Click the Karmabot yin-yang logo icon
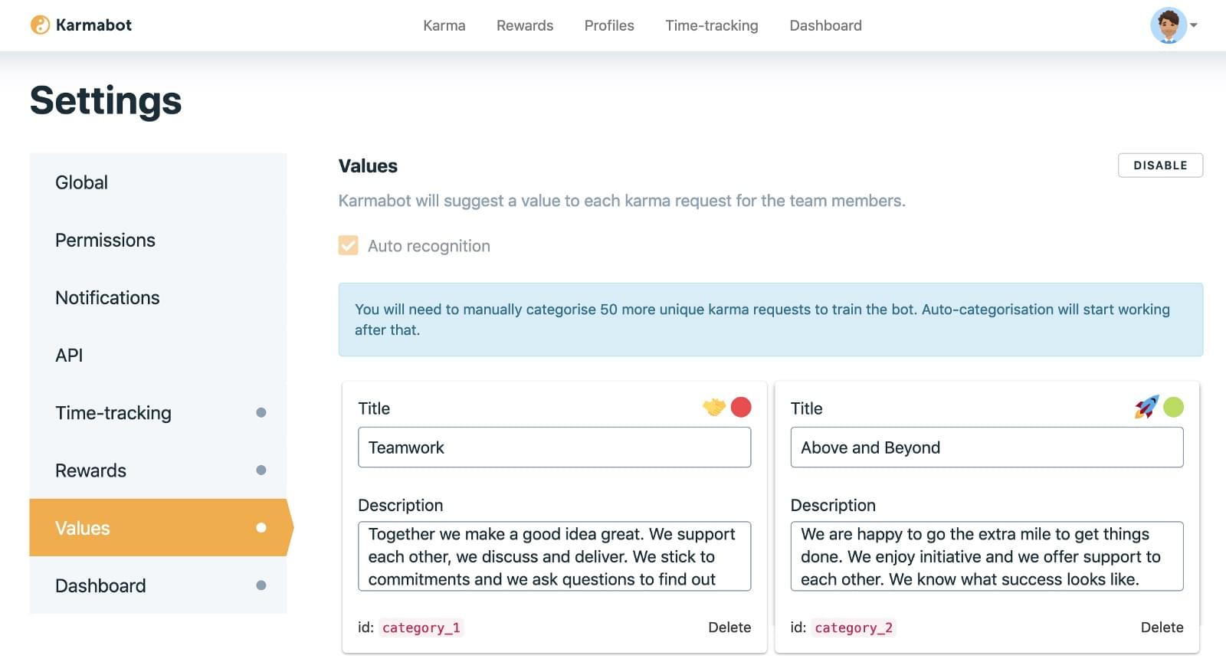 [x=40, y=25]
